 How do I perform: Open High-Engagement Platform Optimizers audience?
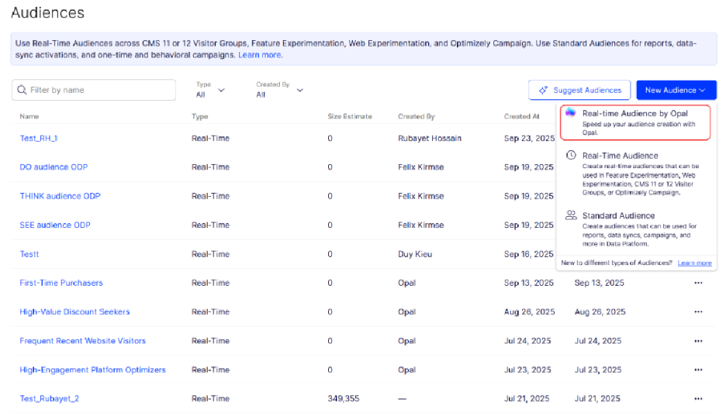coord(92,370)
